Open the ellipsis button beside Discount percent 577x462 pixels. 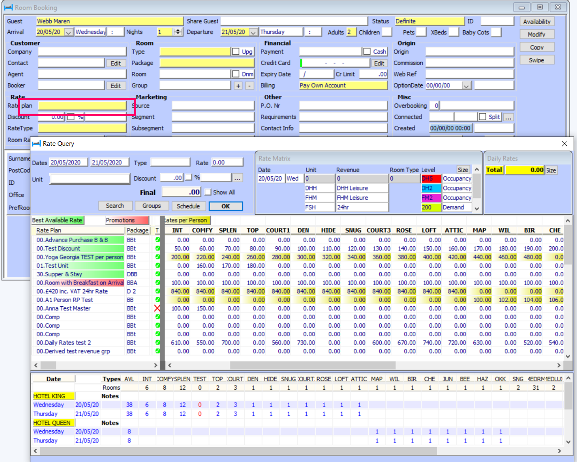[x=237, y=178]
